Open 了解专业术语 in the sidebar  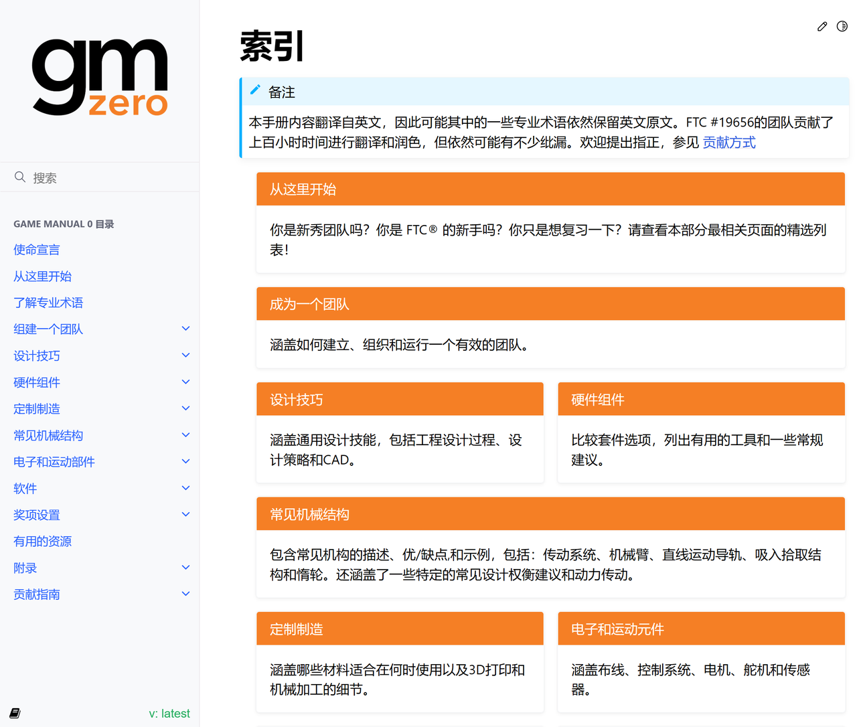(x=48, y=303)
